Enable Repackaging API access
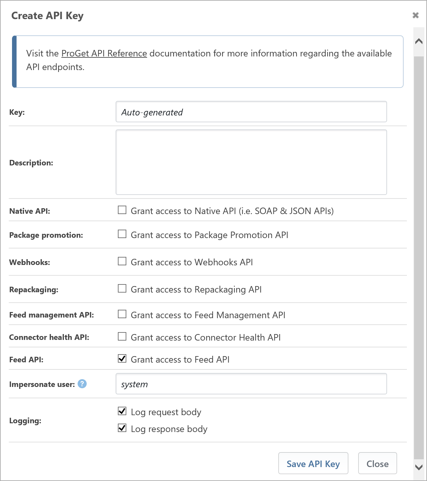The image size is (427, 481). click(x=122, y=288)
